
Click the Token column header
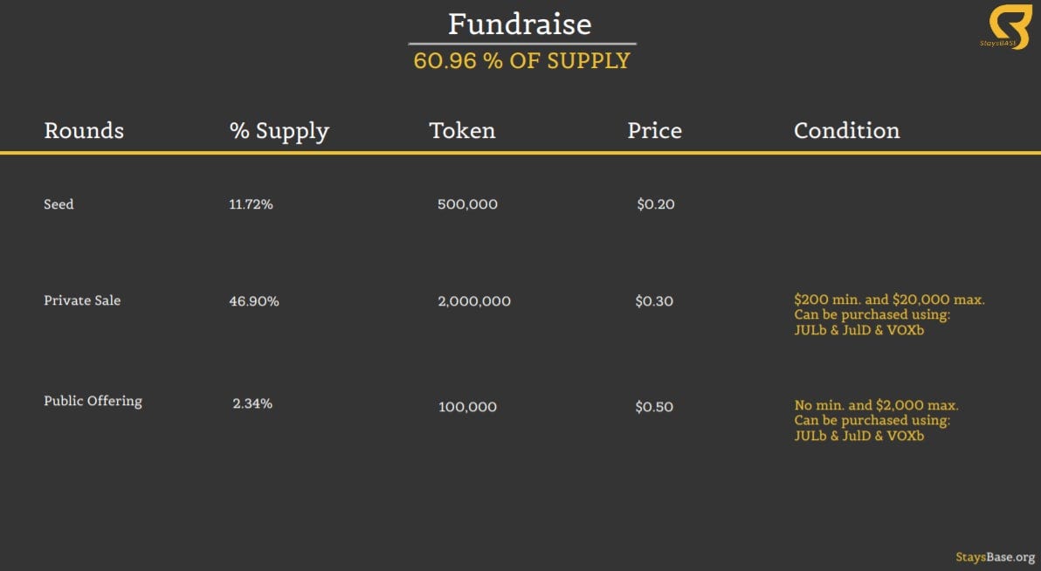462,130
